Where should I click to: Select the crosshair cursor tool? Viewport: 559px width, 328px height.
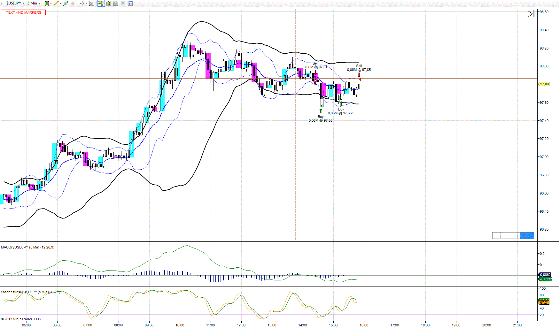82,3
